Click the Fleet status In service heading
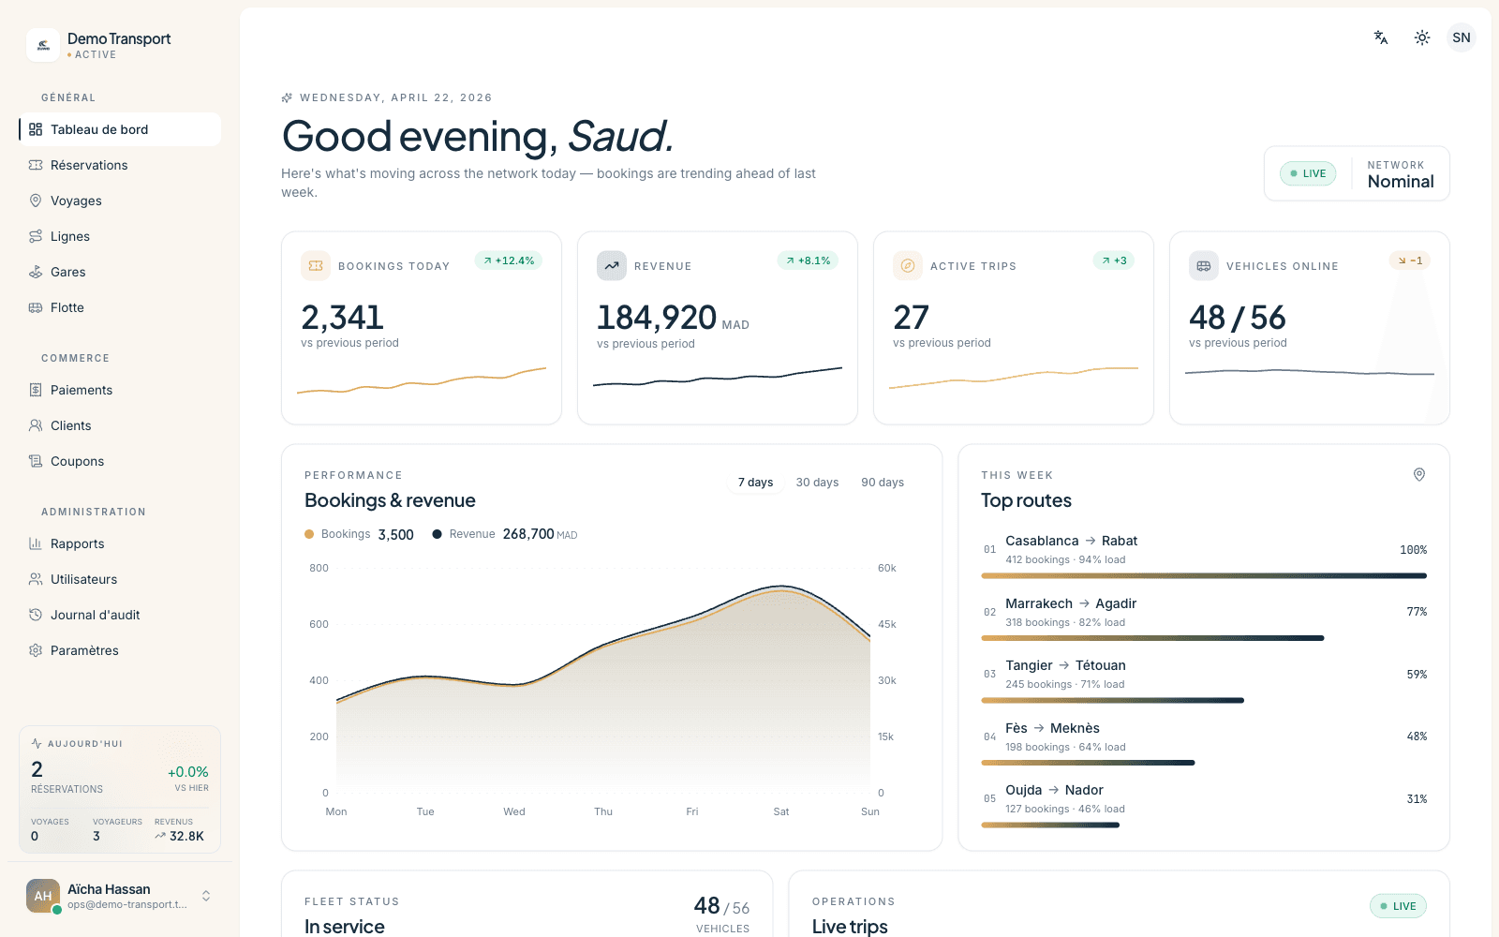 (345, 926)
